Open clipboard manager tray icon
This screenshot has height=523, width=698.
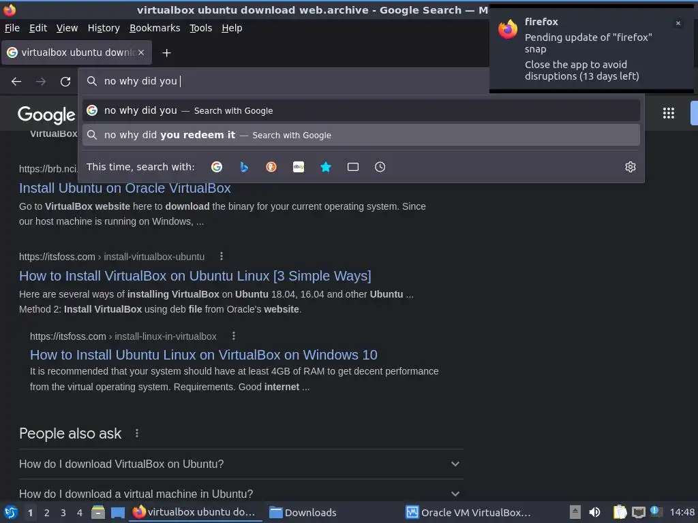[620, 512]
